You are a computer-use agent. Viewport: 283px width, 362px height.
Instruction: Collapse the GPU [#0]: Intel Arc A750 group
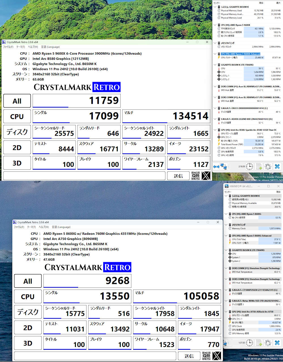(x=226, y=312)
